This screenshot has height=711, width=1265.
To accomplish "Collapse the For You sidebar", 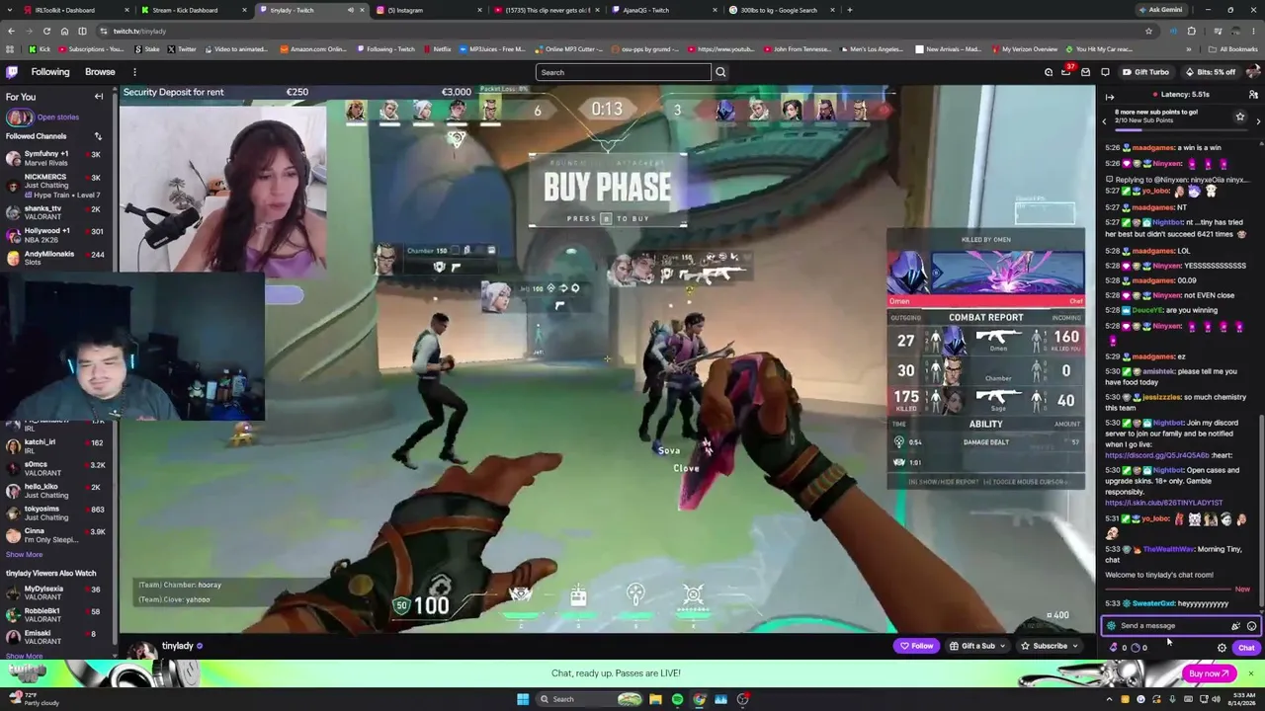I will point(99,97).
